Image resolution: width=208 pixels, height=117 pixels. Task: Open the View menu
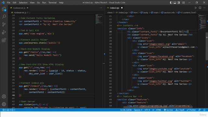coord(32,3)
